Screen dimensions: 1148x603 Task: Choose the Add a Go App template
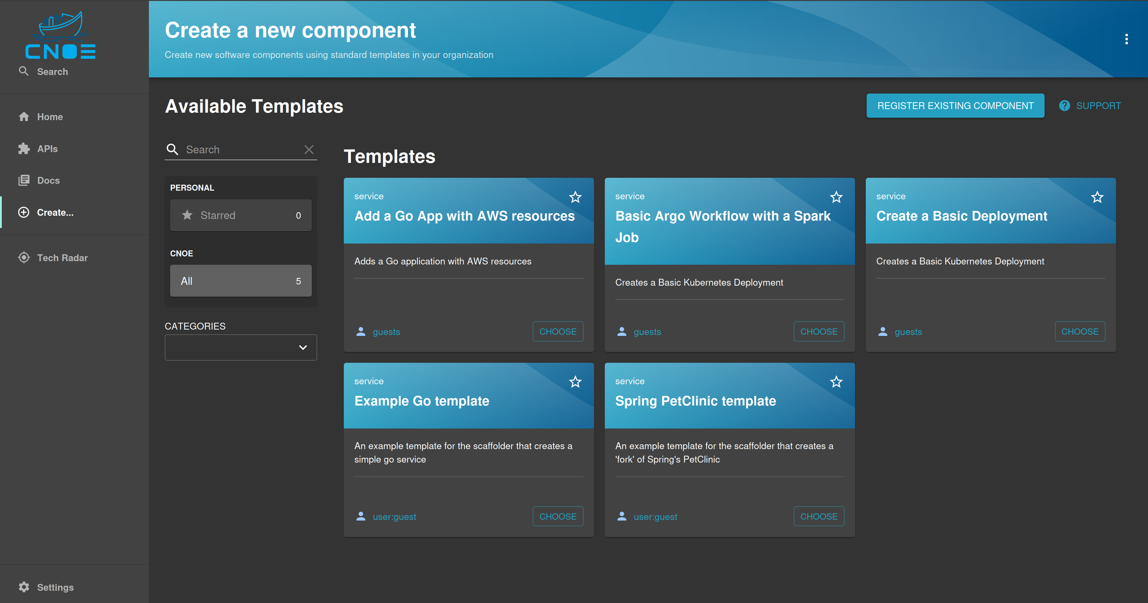coord(558,331)
